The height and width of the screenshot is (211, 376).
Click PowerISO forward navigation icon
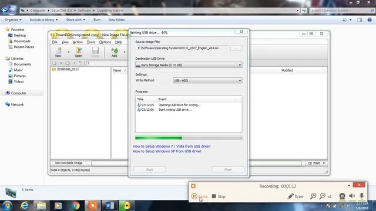coord(68,63)
